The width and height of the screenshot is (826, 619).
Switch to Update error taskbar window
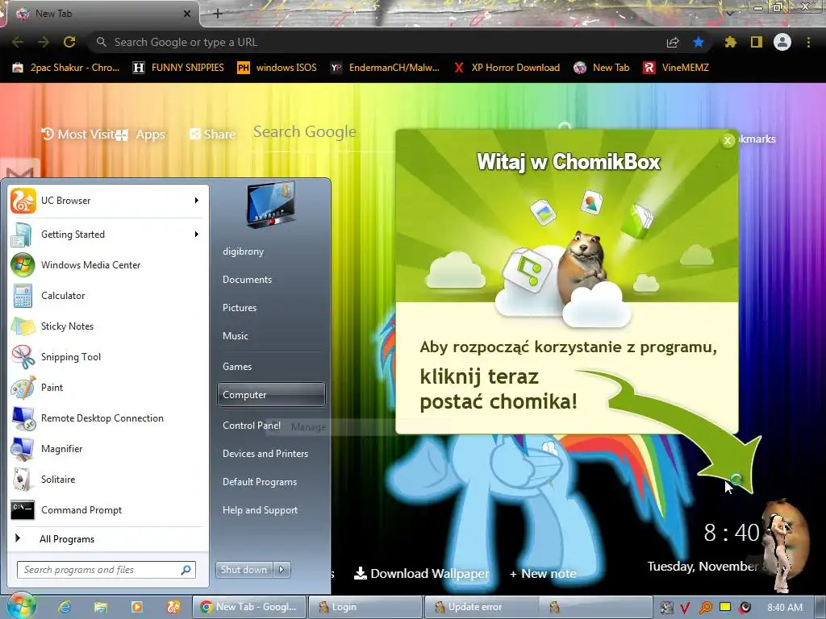(481, 607)
